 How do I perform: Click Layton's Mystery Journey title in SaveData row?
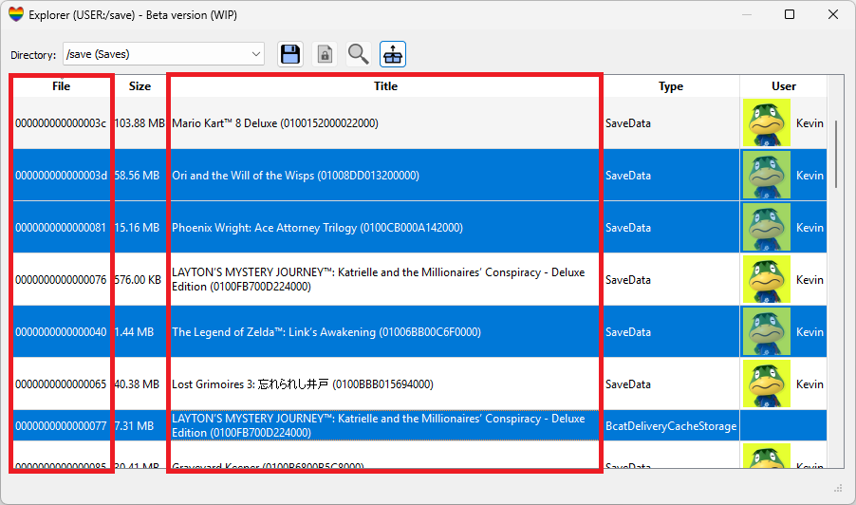coord(379,279)
